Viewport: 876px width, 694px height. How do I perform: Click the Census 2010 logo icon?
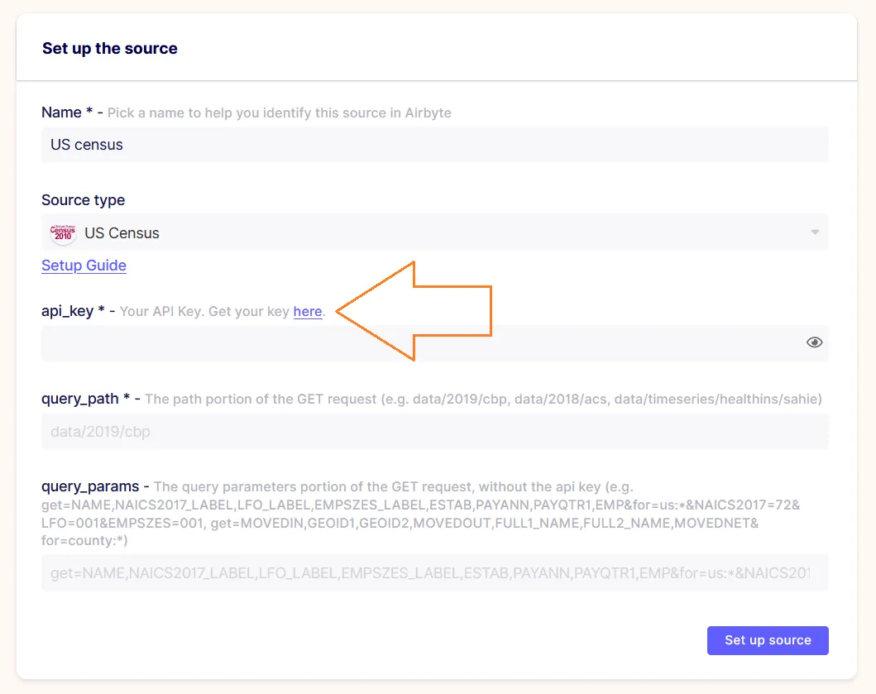(63, 232)
